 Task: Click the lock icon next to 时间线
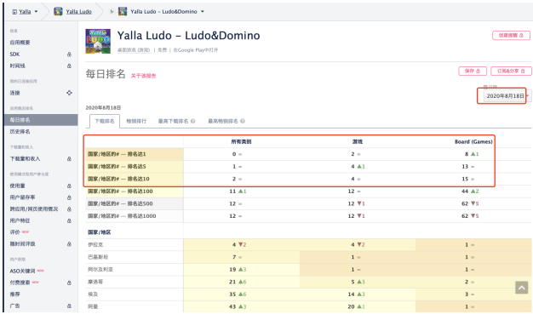[x=69, y=66]
